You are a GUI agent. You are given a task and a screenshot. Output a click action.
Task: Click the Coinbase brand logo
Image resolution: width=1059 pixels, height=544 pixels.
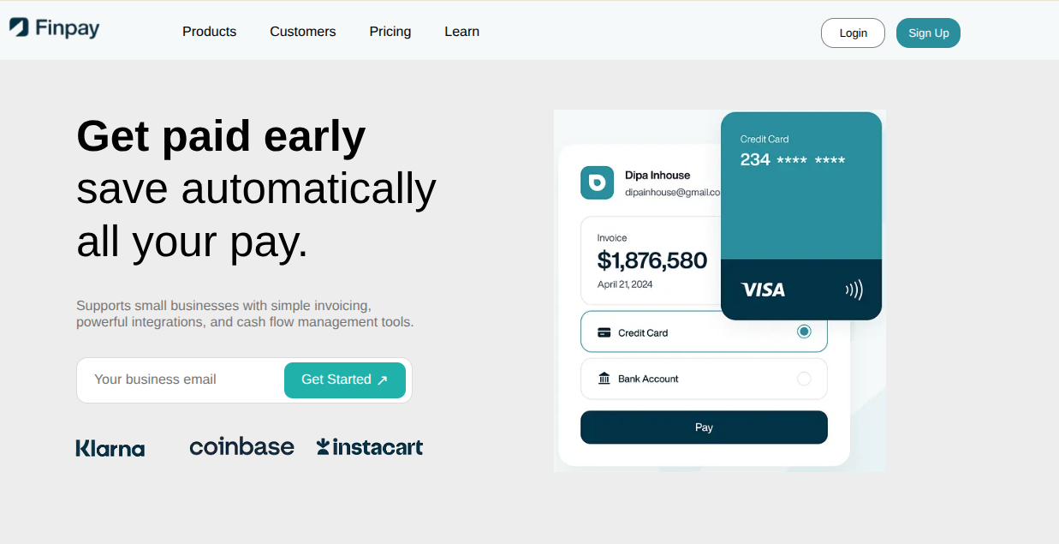(241, 446)
